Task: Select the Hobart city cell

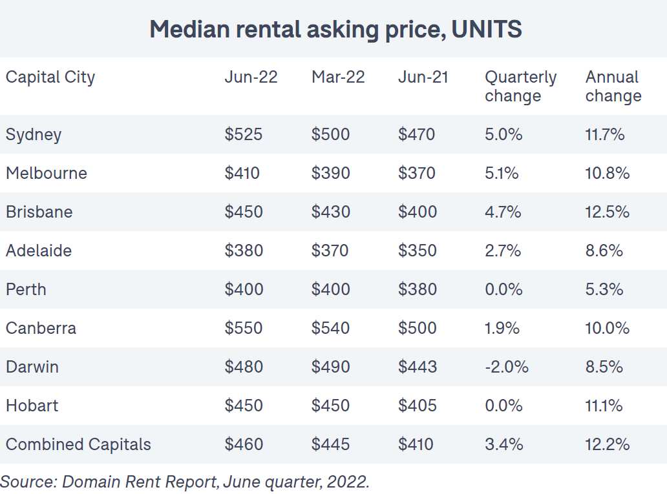Action: coord(32,406)
